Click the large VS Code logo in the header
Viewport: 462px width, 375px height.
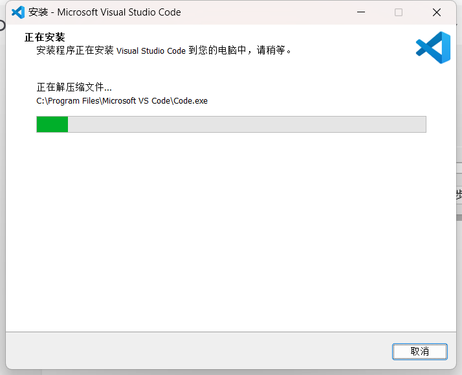433,47
